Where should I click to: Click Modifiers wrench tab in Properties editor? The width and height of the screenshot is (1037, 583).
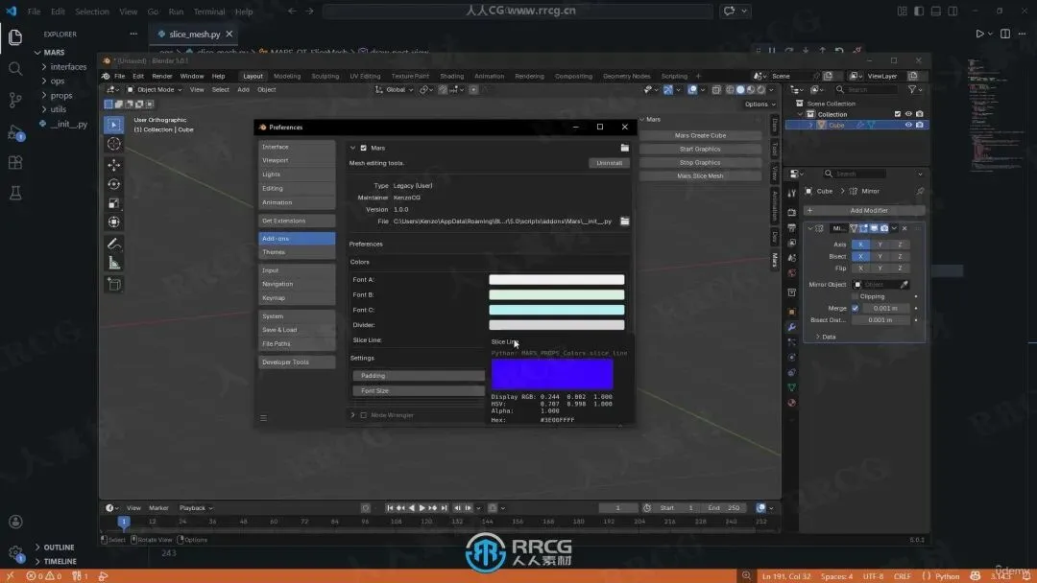pos(791,328)
